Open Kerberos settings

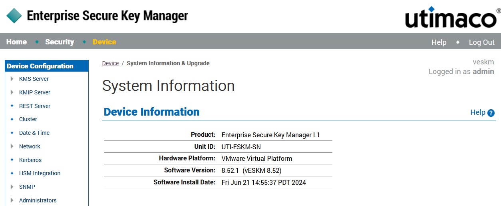click(30, 160)
